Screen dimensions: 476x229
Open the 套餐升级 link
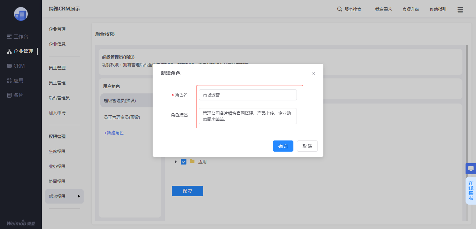click(411, 9)
